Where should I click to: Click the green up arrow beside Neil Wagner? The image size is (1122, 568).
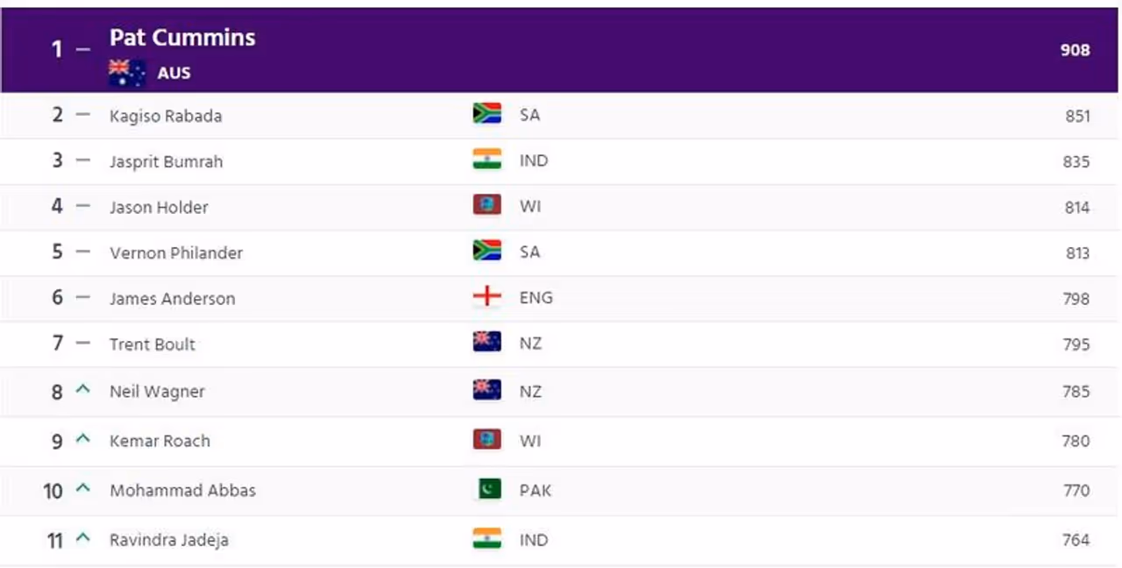[x=83, y=389]
